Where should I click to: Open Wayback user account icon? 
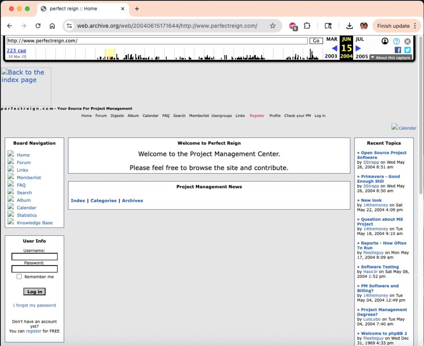coord(385,41)
